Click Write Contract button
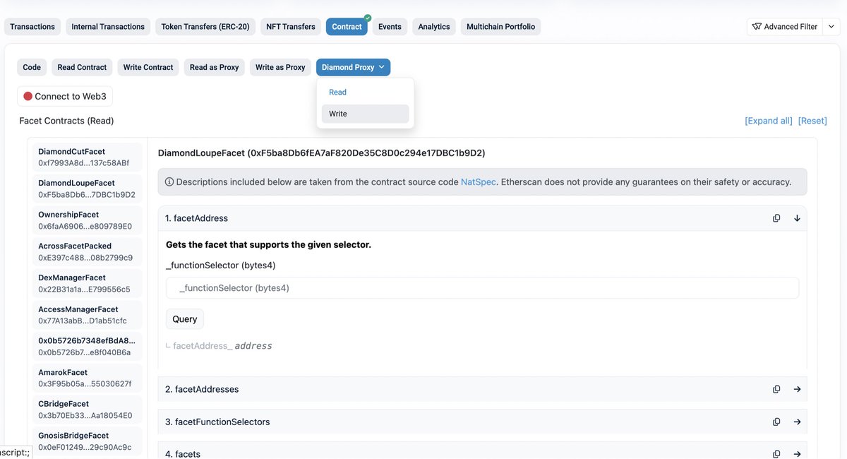Viewport: 847px width, 459px height. tap(148, 67)
